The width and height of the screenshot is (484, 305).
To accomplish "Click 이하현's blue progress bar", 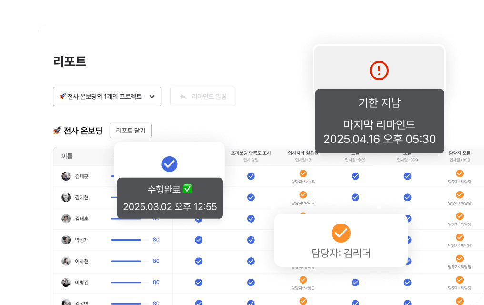I will pos(126,261).
